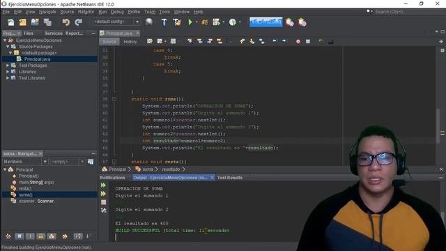This screenshot has height=251, width=446.
Task: Toggle bookmark in the editor toolbar
Action: click(262, 42)
